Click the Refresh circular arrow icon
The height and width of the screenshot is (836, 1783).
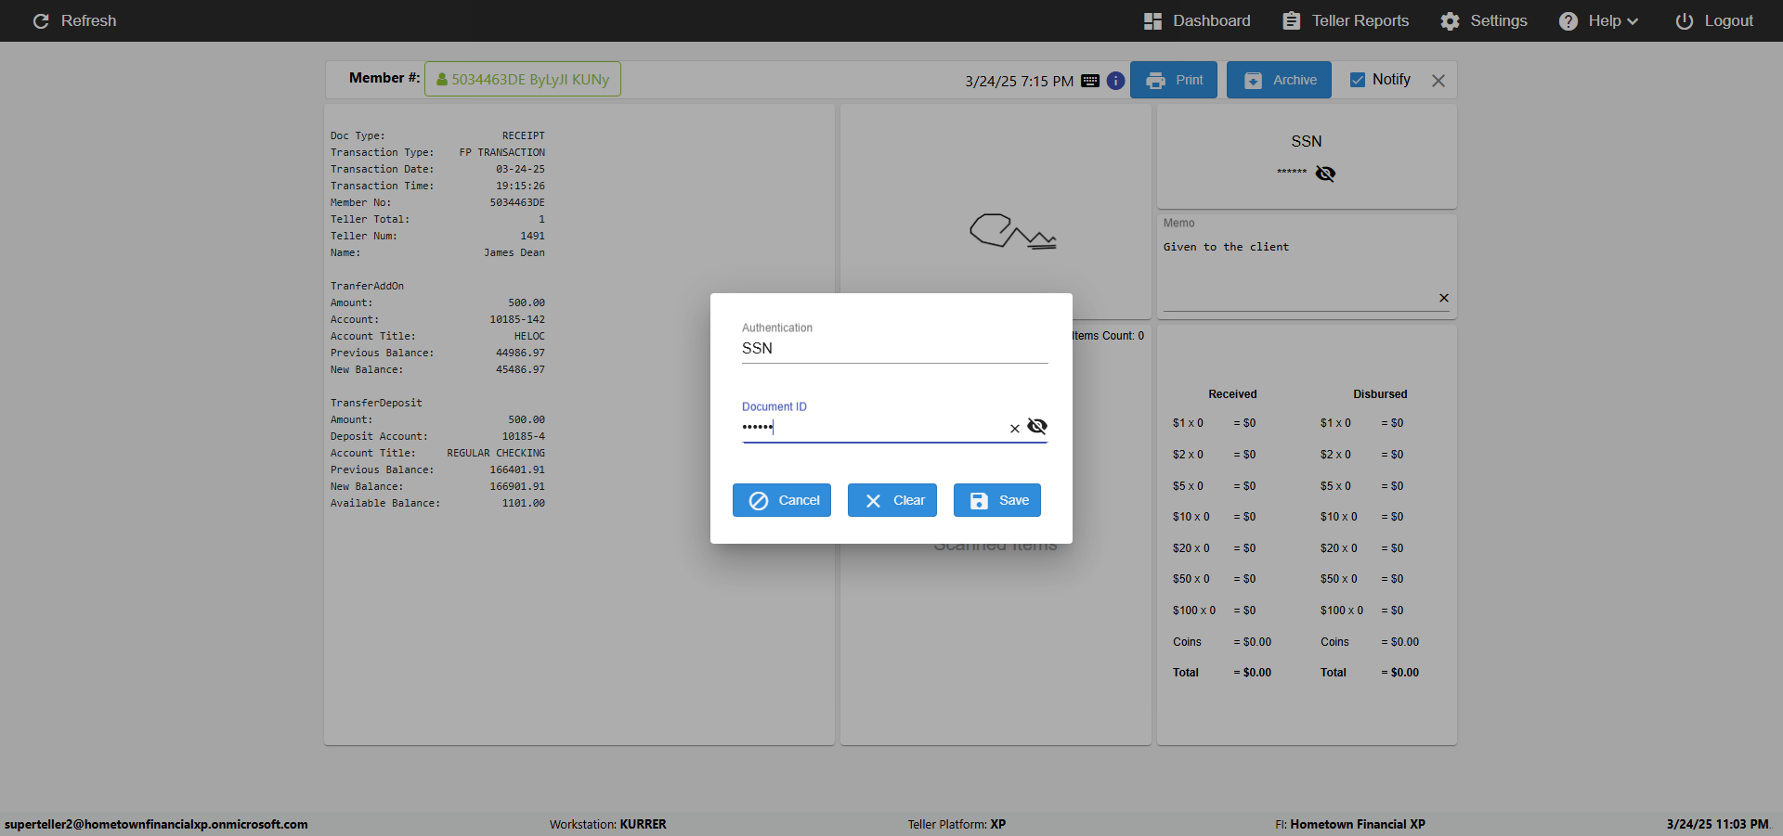(41, 20)
